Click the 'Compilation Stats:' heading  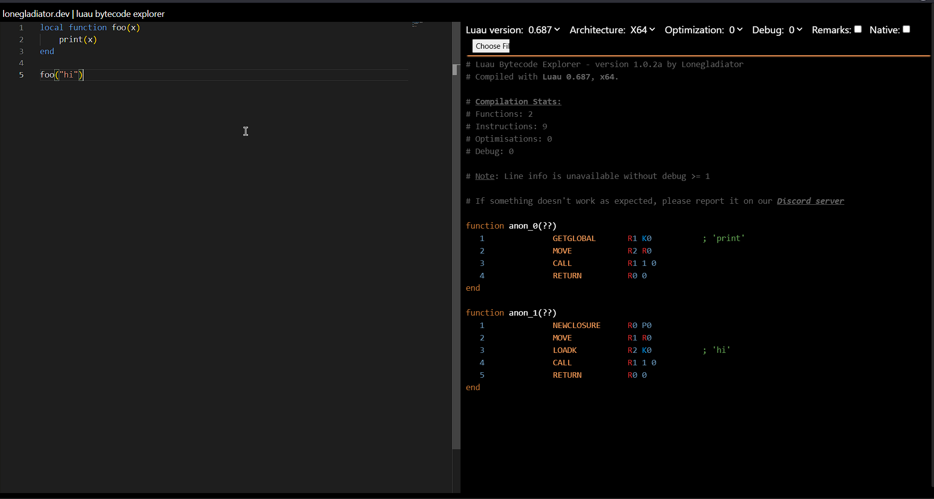click(518, 102)
